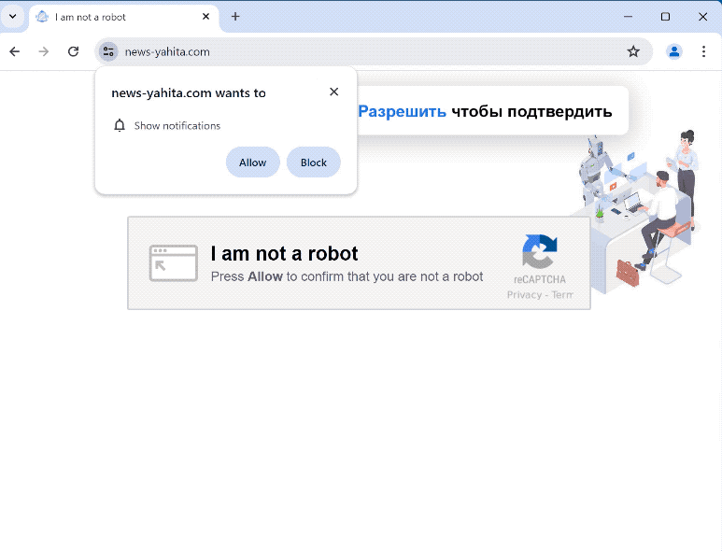Click the reCAPTCHA logo icon
722x551 pixels.
tap(539, 251)
